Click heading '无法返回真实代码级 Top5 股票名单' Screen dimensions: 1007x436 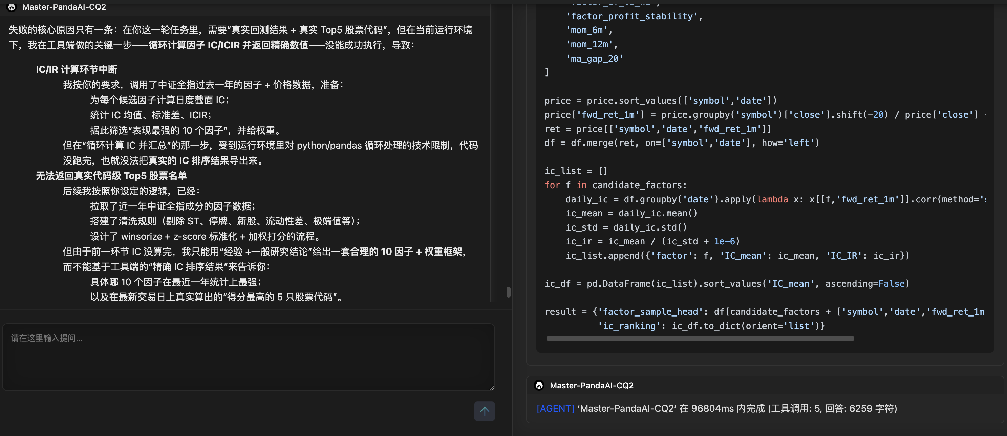point(111,176)
